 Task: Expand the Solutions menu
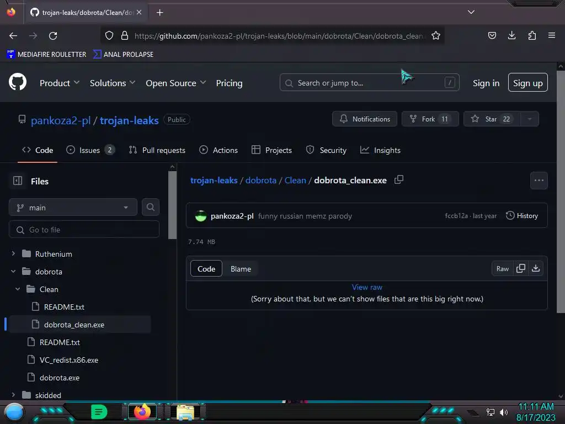pyautogui.click(x=113, y=83)
